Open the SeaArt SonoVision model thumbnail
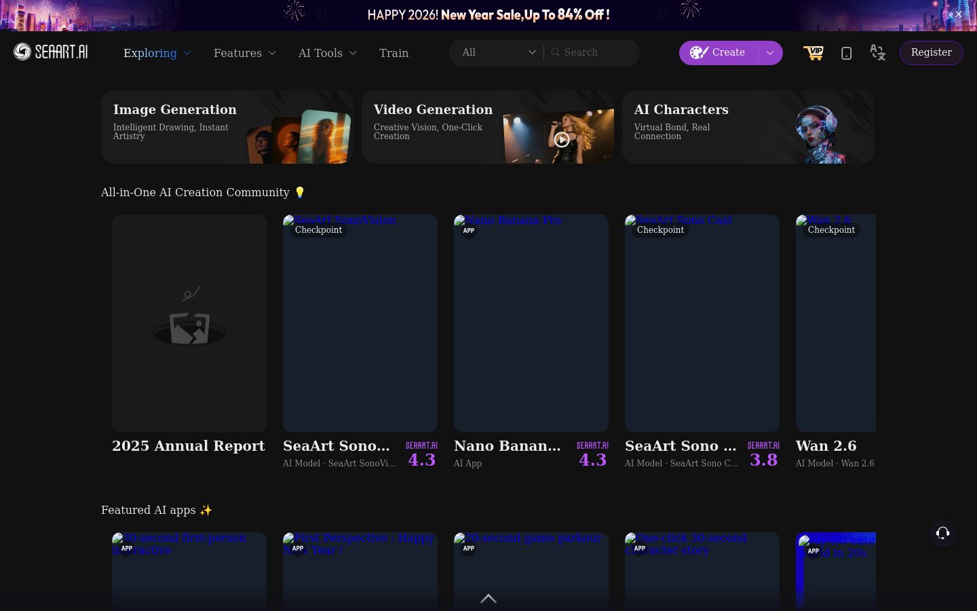The height and width of the screenshot is (611, 977). (x=360, y=323)
